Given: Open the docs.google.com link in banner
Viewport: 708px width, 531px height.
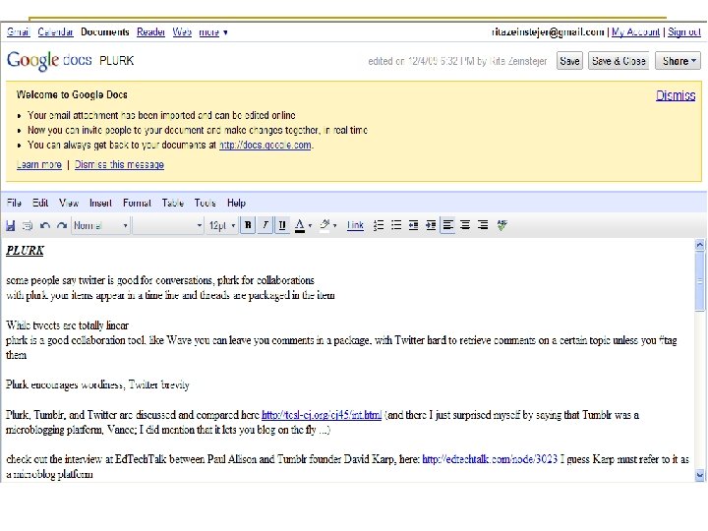Looking at the screenshot, I should click(265, 145).
